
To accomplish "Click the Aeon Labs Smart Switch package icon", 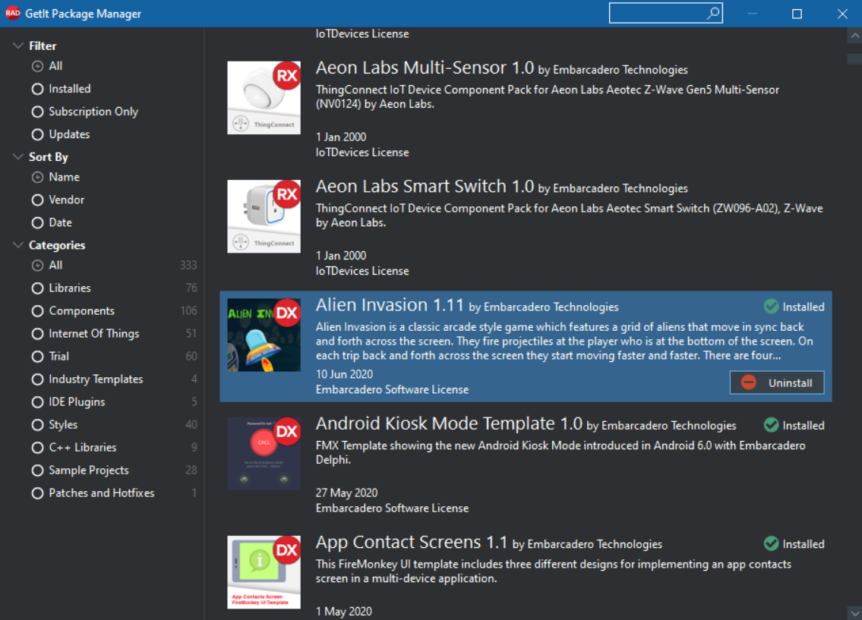I will 264,216.
